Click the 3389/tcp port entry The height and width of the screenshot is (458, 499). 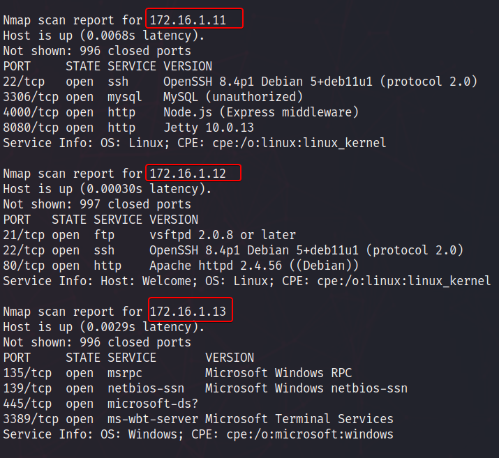(x=31, y=419)
